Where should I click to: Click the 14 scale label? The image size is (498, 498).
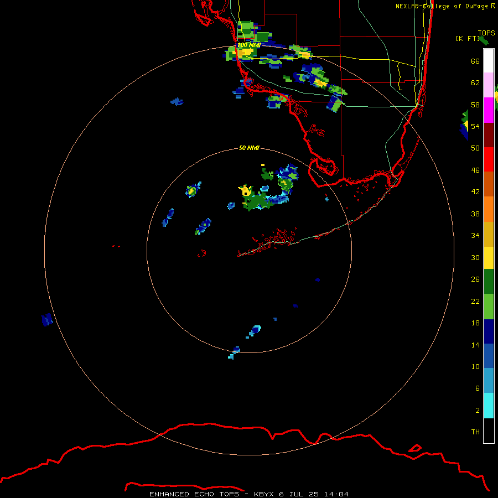(x=475, y=345)
